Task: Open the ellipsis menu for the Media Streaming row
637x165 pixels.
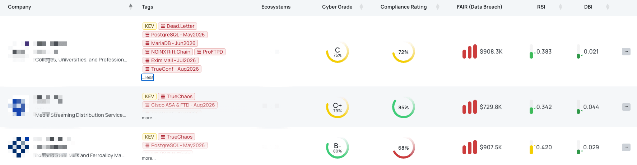Action: [626, 107]
